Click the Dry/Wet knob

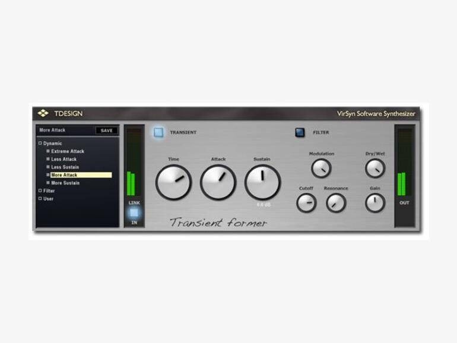375,169
